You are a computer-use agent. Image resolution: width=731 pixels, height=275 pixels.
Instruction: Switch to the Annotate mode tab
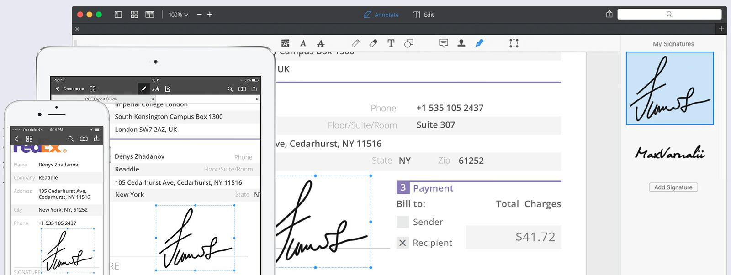click(381, 15)
